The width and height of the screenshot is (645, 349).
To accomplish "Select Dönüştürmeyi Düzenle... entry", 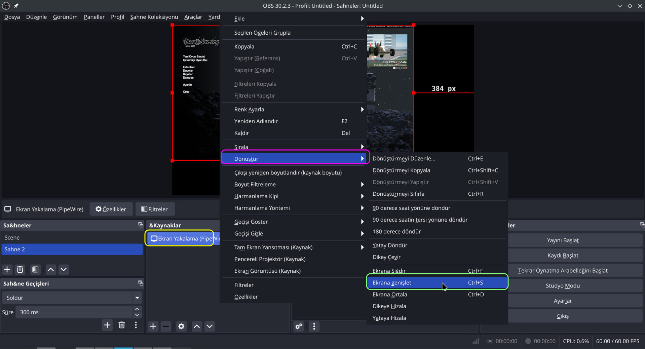I will (x=437, y=158).
